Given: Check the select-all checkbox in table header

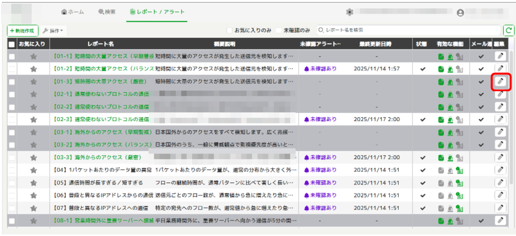Looking at the screenshot, I should (12, 44).
